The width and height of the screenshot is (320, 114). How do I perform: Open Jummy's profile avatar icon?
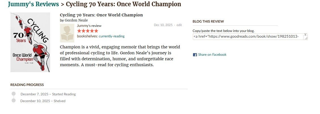[x=67, y=33]
